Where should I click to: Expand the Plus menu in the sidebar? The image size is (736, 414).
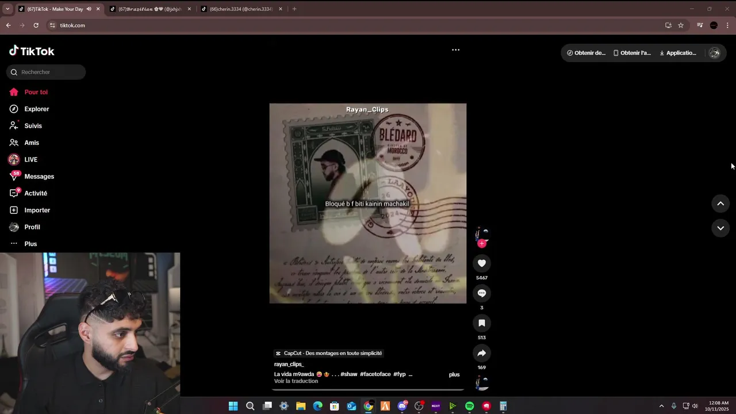[30, 244]
